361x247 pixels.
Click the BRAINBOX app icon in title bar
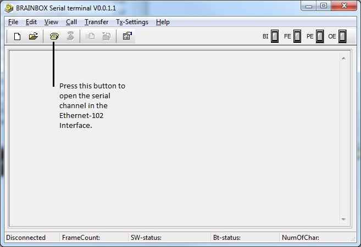tap(9, 8)
